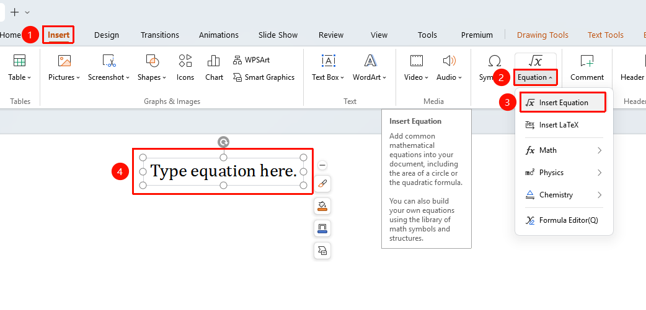646x310 pixels.
Task: Click the right-middle resize handle of the equation box
Action: [x=303, y=171]
